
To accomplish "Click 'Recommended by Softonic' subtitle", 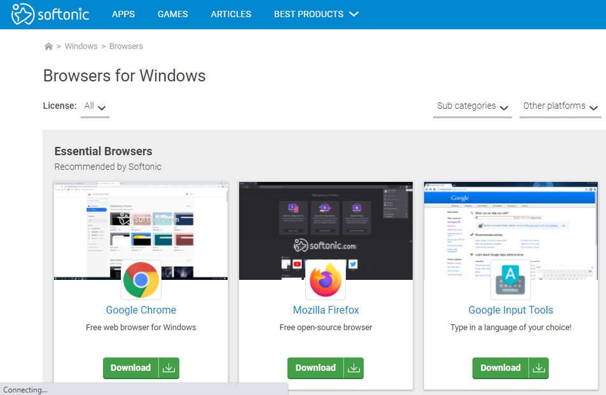I will 108,167.
